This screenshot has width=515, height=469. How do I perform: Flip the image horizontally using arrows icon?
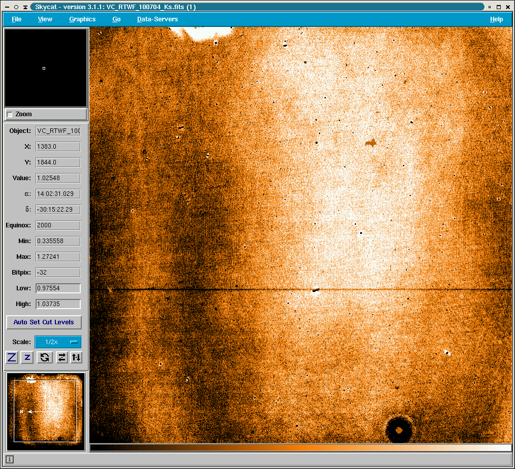(x=61, y=357)
